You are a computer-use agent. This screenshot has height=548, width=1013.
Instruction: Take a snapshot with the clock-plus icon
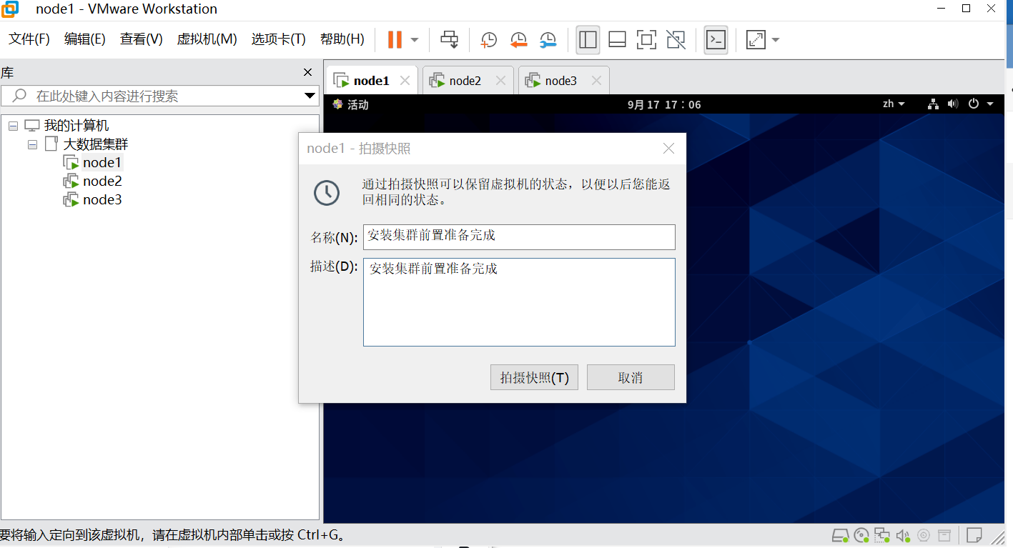[488, 39]
